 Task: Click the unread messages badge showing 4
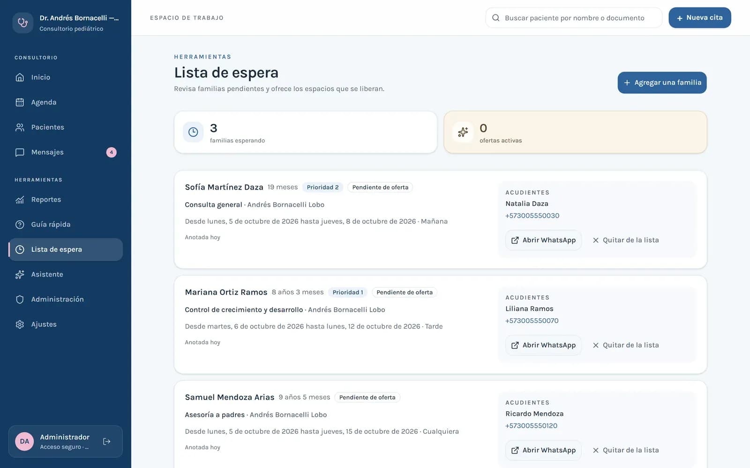pos(112,152)
